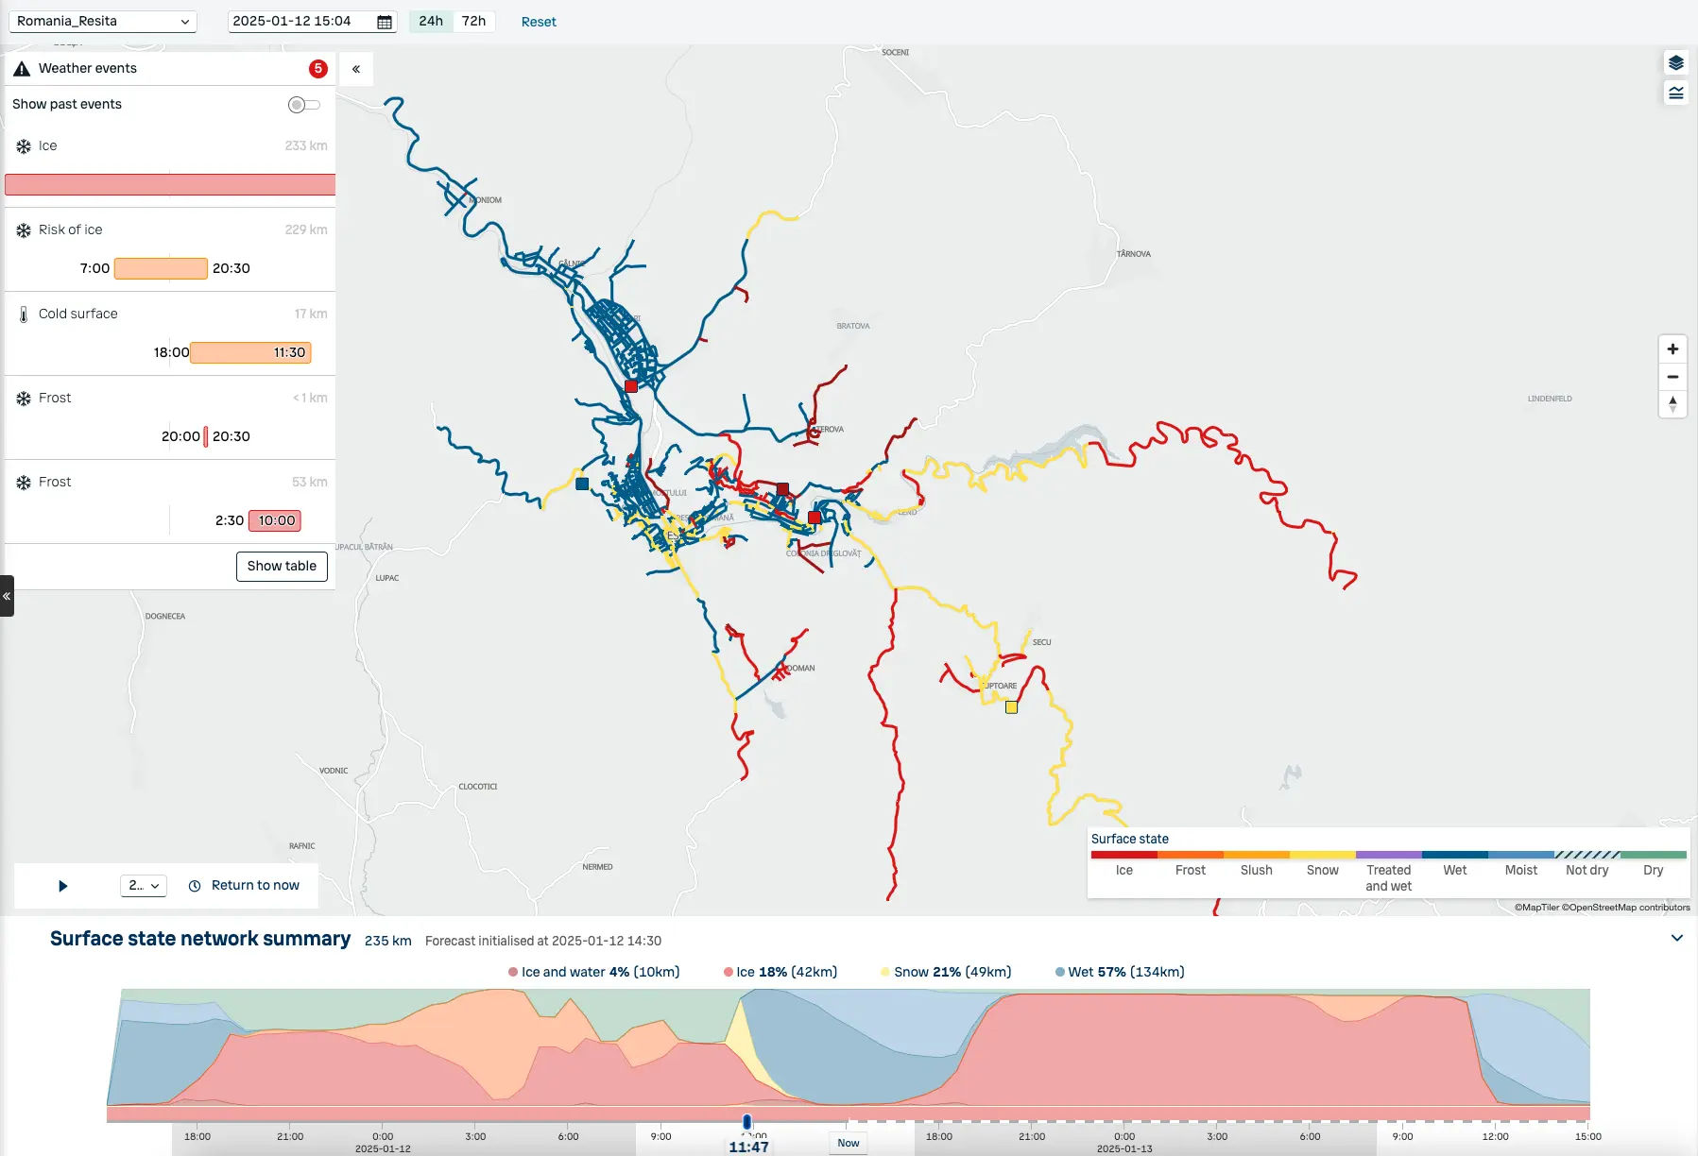The height and width of the screenshot is (1156, 1698).
Task: Open the Romania_Resita region dropdown
Action: 103,21
